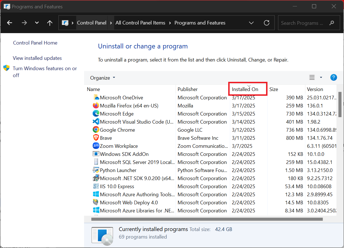344x248 pixels.
Task: Click the Microsoft Edge program icon
Action: click(x=96, y=114)
